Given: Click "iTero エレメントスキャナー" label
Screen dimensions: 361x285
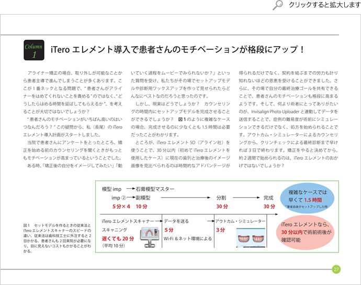Looking at the screenshot, I should tap(128, 221).
